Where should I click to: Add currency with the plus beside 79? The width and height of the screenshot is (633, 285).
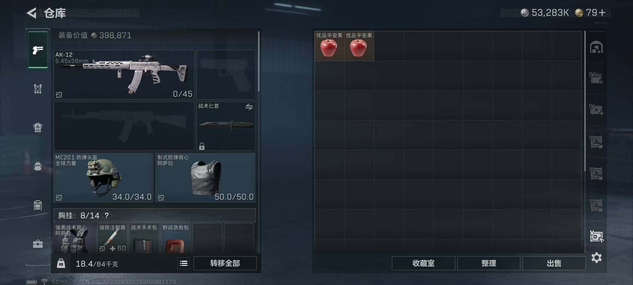click(x=602, y=12)
